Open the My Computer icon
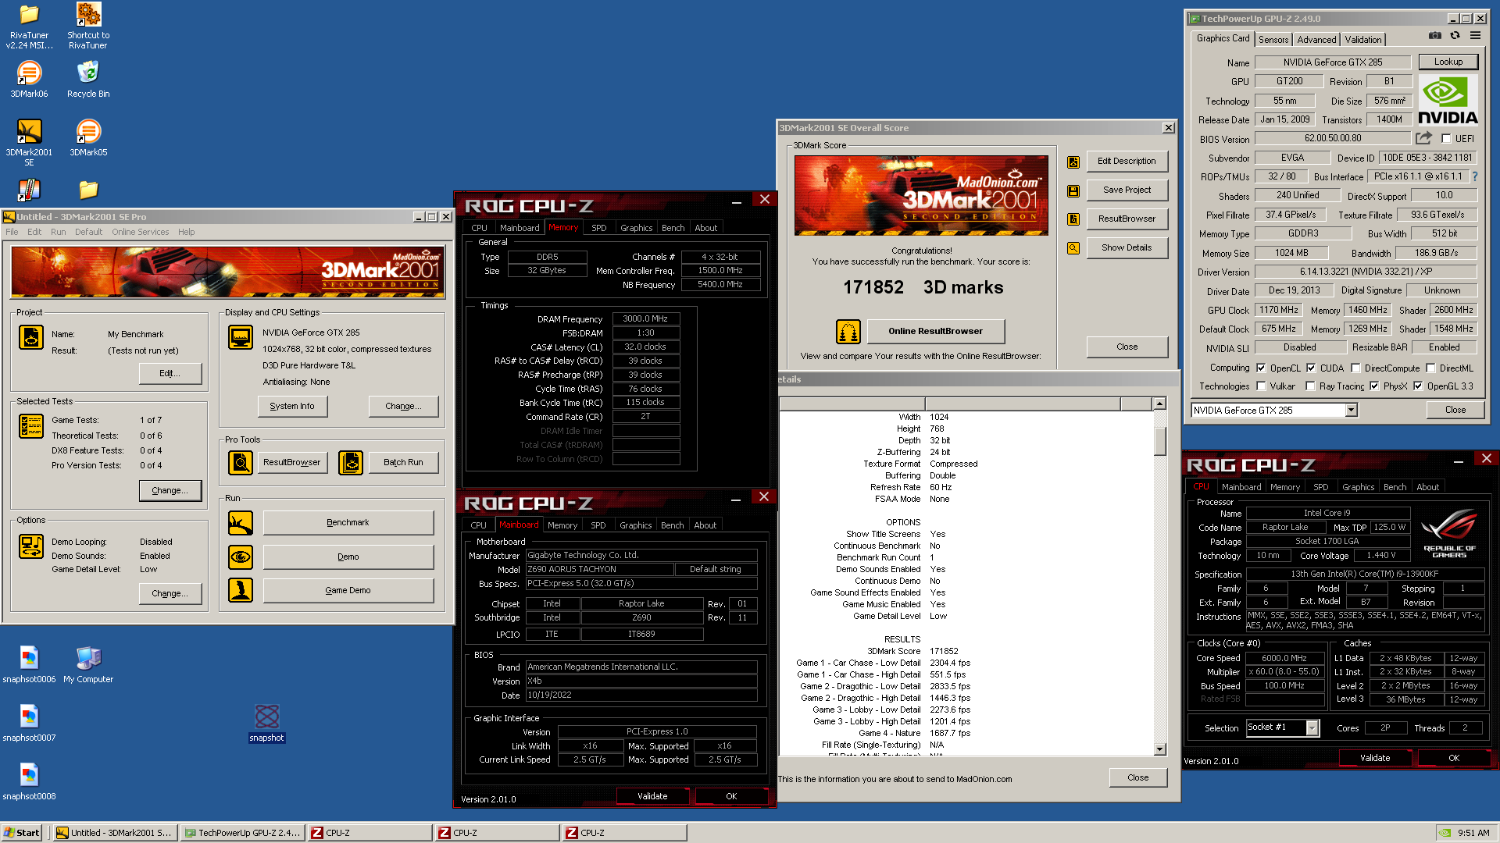The width and height of the screenshot is (1500, 843). coord(88,665)
